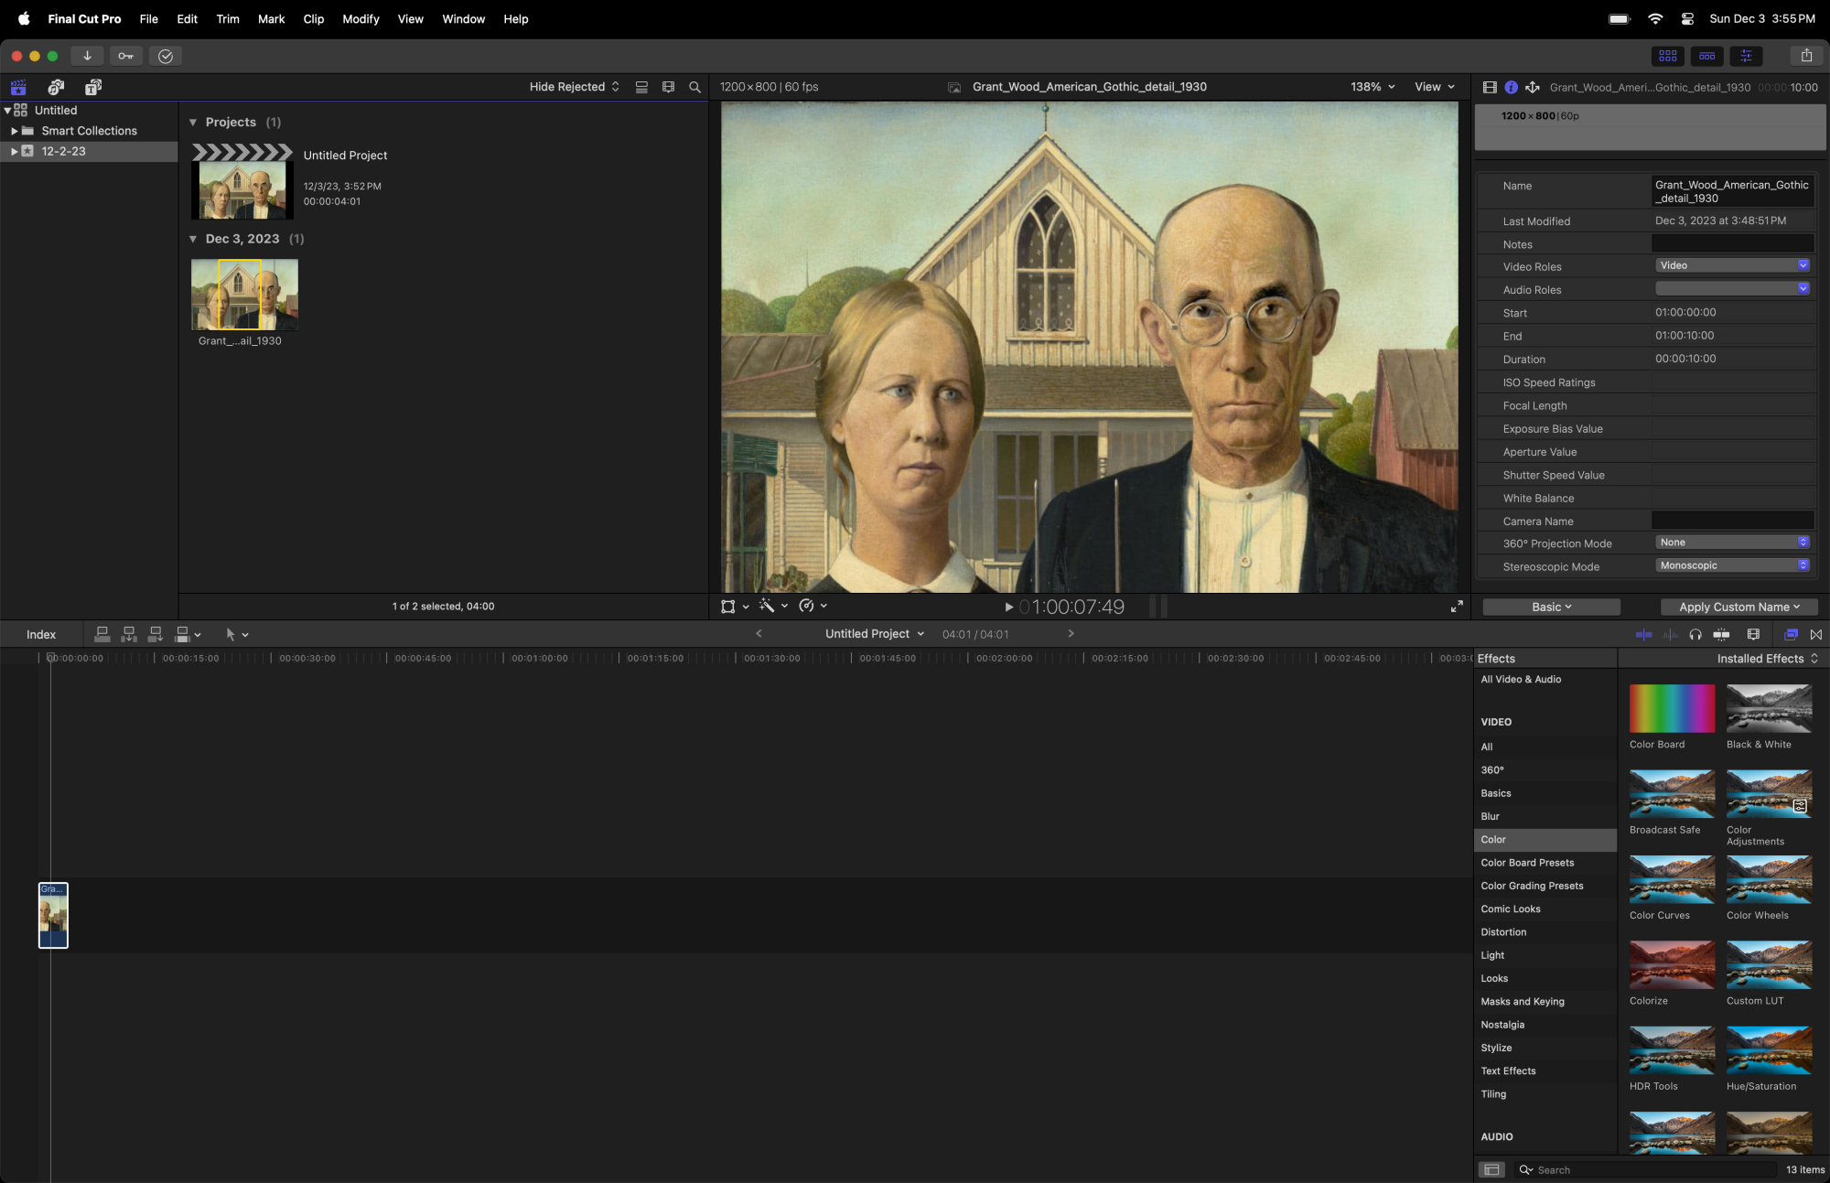The width and height of the screenshot is (1830, 1183).
Task: Open the Window menu
Action: tap(464, 18)
